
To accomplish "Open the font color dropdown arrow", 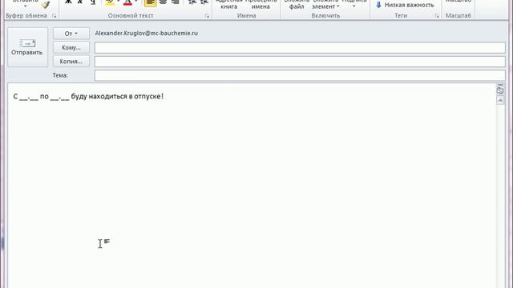I will point(136,2).
